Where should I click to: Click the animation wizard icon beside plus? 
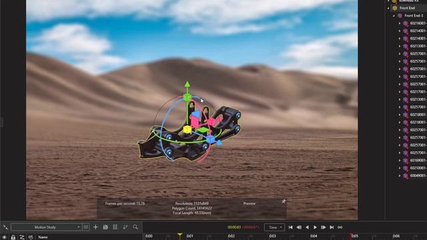coord(105,227)
